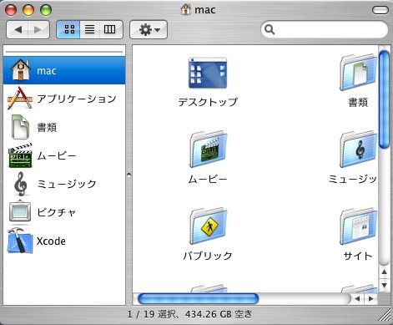Open Xcode in the sidebar

coord(64,241)
